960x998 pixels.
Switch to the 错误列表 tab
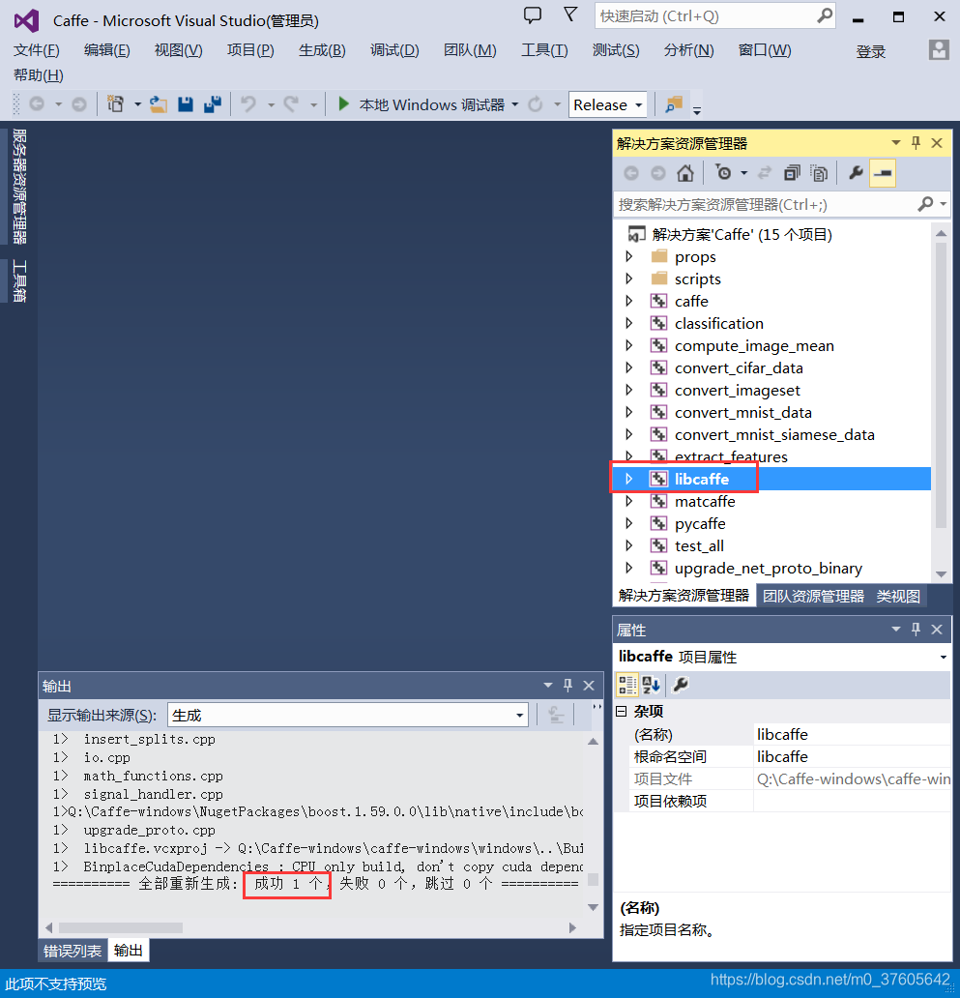tap(73, 951)
